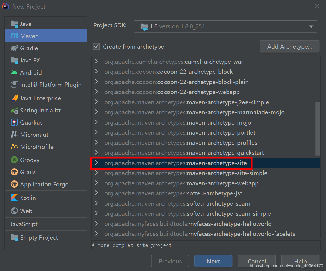The width and height of the screenshot is (326, 271).
Task: Click the Maven 'm' icon
Action: 14,36
